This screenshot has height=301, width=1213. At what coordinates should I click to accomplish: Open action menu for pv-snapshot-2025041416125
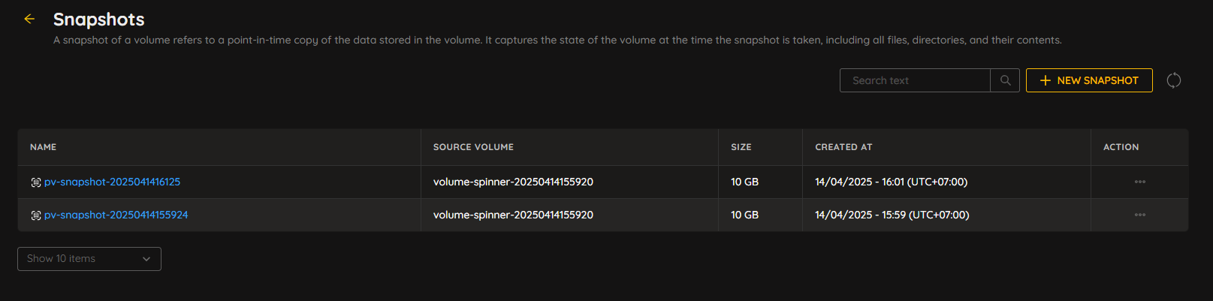(1139, 182)
